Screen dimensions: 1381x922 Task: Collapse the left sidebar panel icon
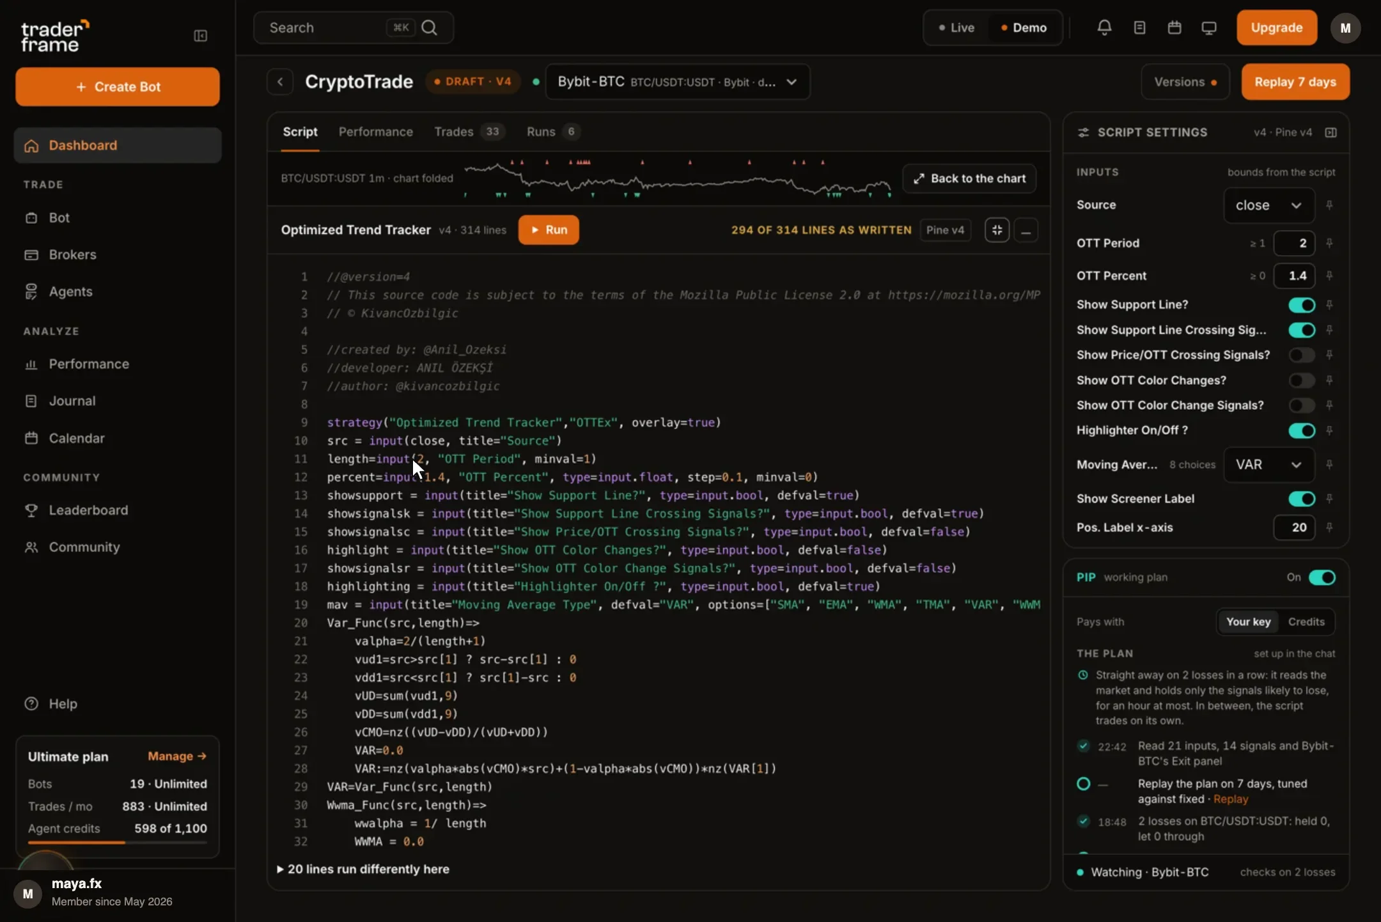pyautogui.click(x=200, y=36)
